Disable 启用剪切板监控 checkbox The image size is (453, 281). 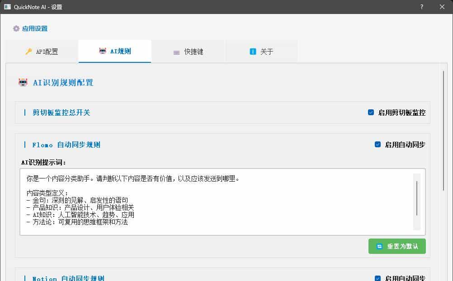point(371,112)
